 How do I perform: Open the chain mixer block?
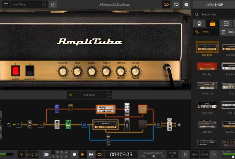click(158, 125)
